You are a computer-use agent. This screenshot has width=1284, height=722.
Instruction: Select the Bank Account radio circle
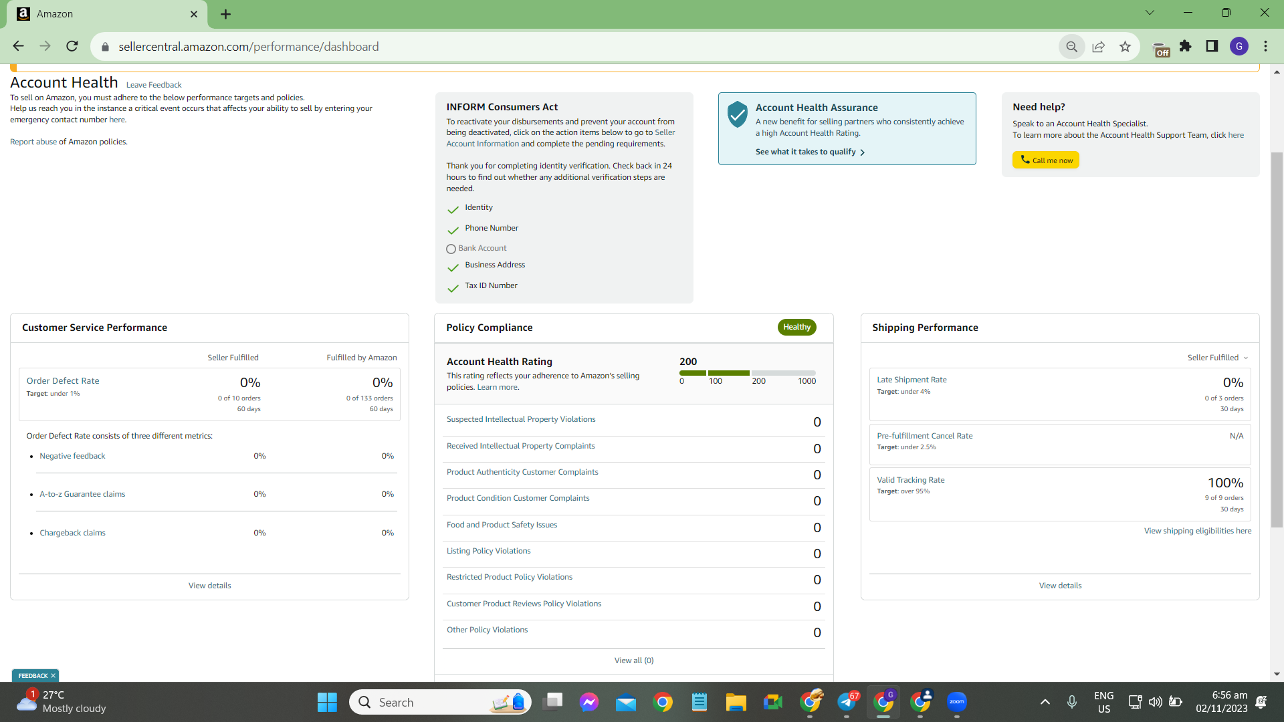coord(451,249)
